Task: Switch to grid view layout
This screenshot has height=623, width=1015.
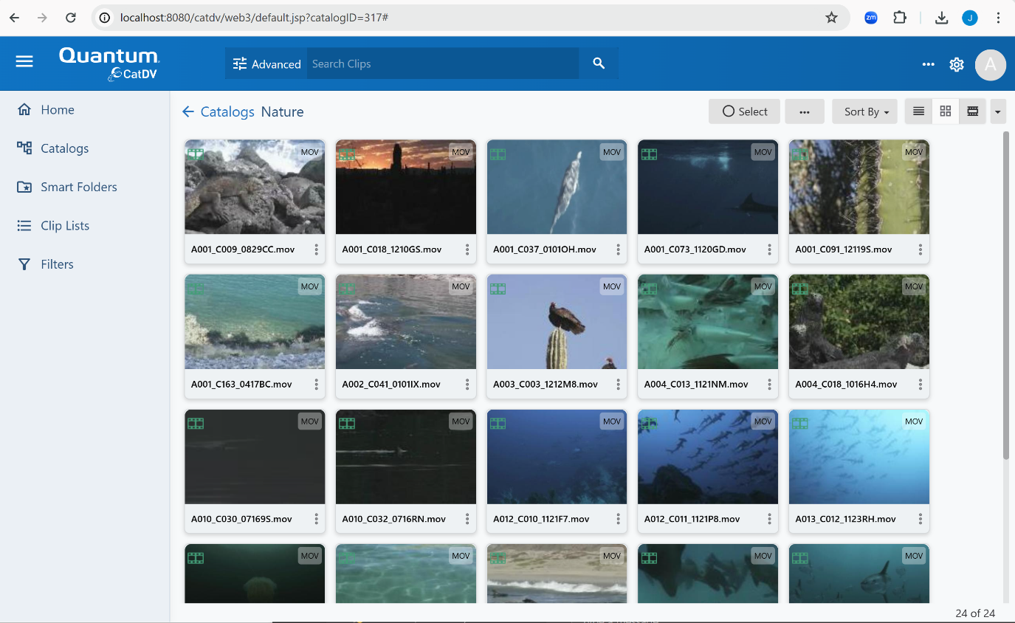Action: (946, 111)
